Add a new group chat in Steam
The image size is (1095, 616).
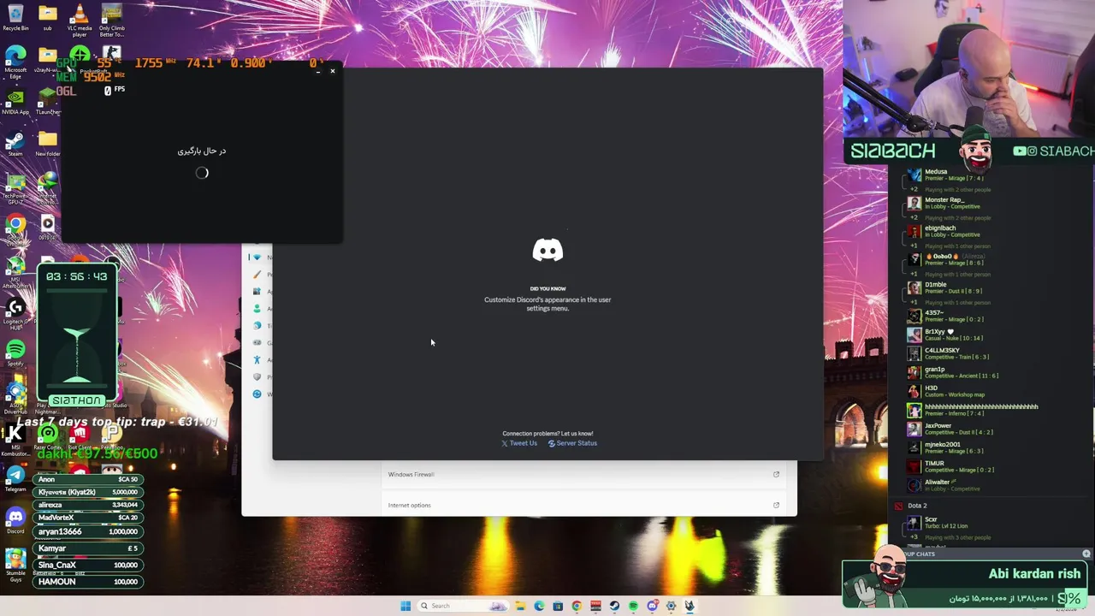point(1086,554)
